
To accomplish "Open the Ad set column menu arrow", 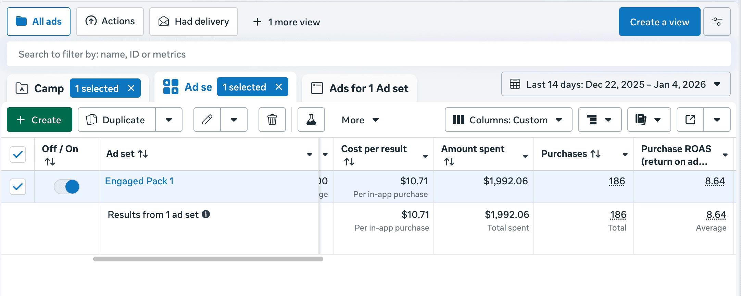I will [x=310, y=155].
